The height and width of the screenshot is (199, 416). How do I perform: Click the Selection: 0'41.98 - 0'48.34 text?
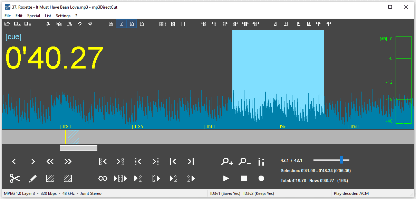pos(316,171)
